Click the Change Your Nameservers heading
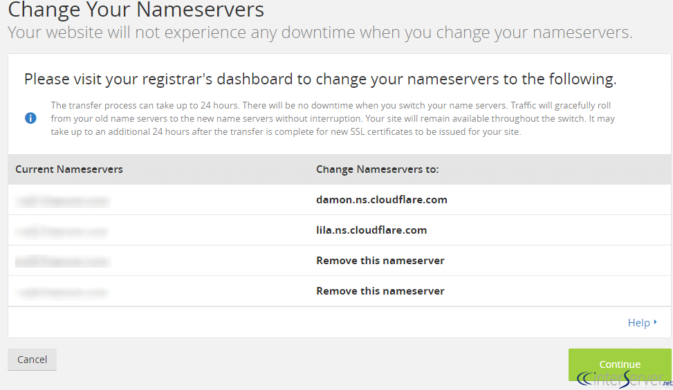 pyautogui.click(x=136, y=10)
